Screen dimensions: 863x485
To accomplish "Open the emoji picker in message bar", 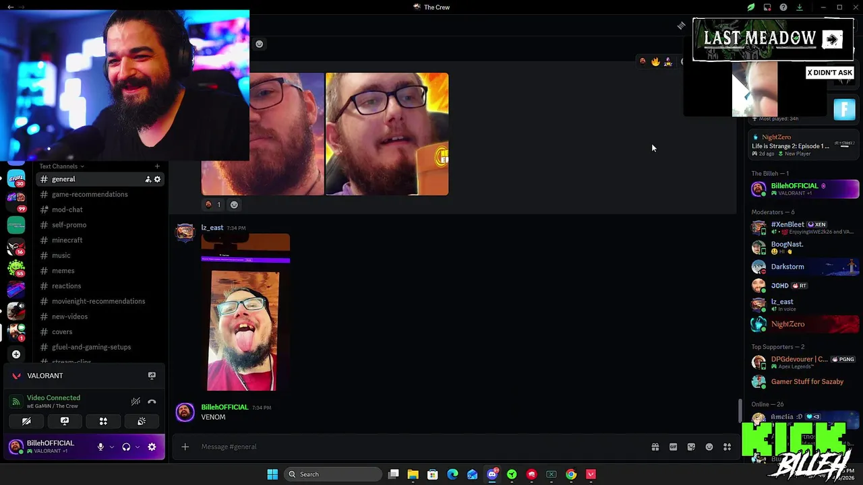I will tap(709, 447).
